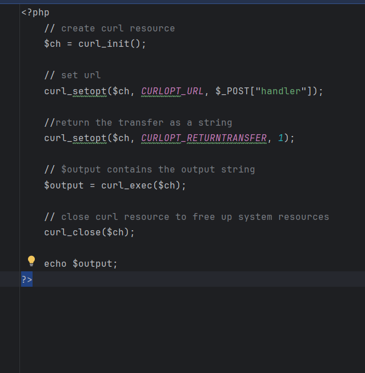Click the yellow light bulb quick-fix icon

(x=31, y=261)
